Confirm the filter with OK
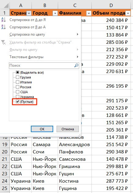This screenshot has height=193, width=133. [42, 129]
